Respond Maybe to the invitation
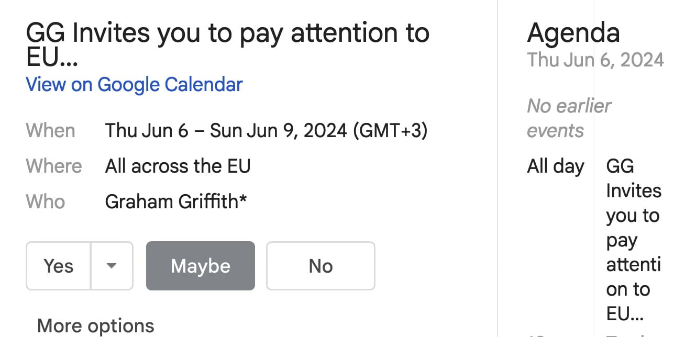The image size is (685, 337). point(200,266)
